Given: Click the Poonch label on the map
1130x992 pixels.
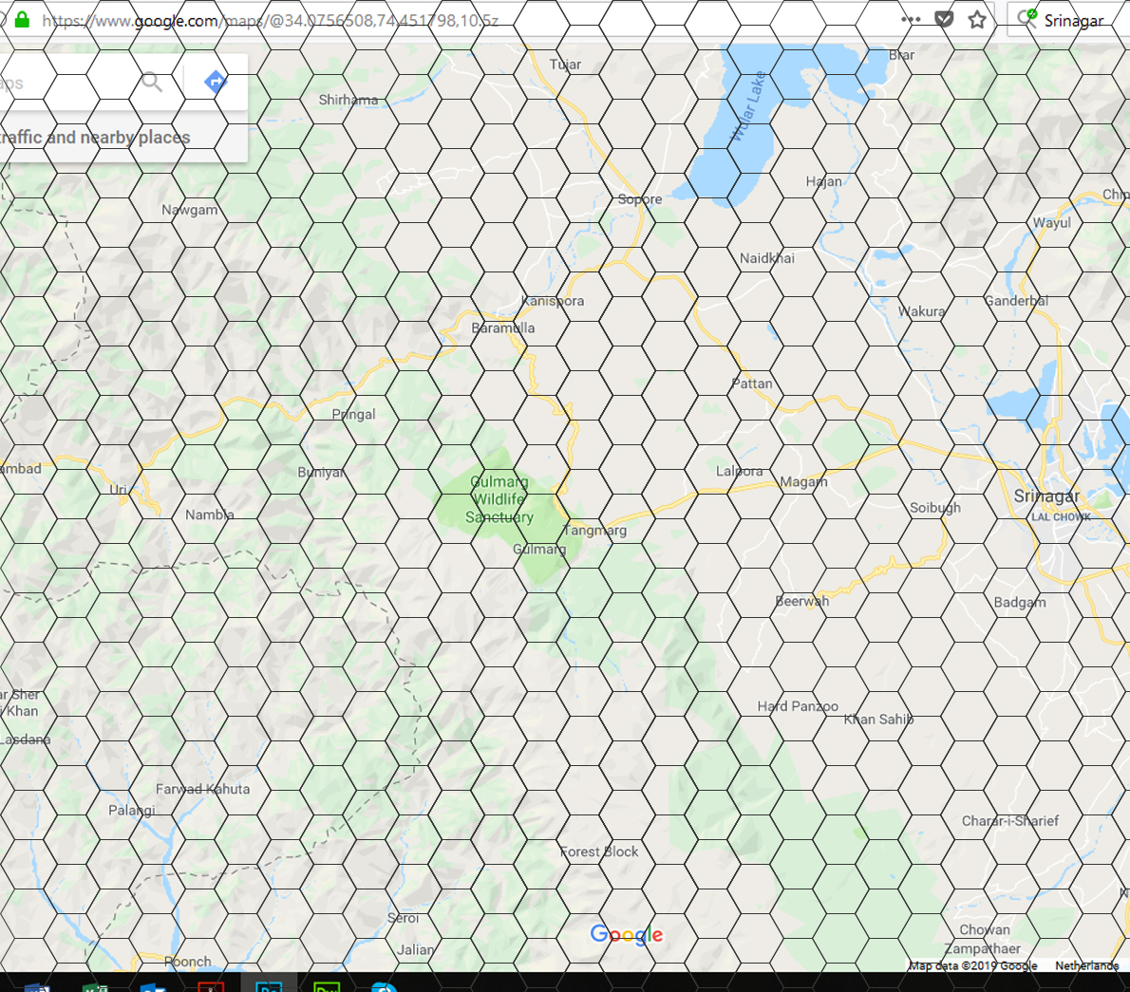Looking at the screenshot, I should (188, 962).
